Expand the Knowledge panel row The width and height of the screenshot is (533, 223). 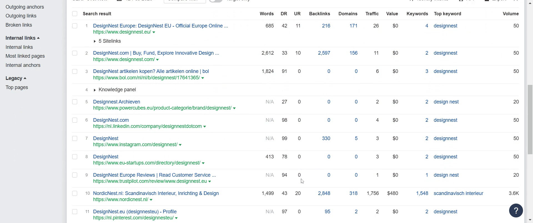pyautogui.click(x=115, y=90)
